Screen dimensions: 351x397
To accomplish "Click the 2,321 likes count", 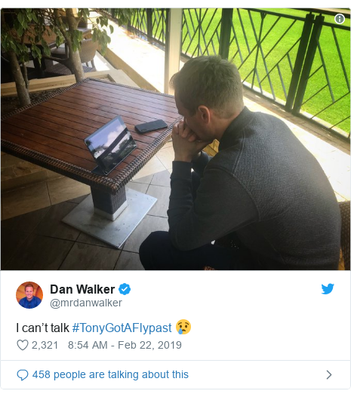I will [x=45, y=345].
